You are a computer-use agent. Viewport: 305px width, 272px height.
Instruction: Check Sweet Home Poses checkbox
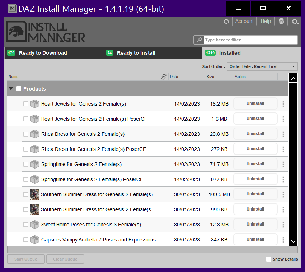coord(26,225)
